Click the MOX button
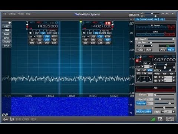 [148, 50]
